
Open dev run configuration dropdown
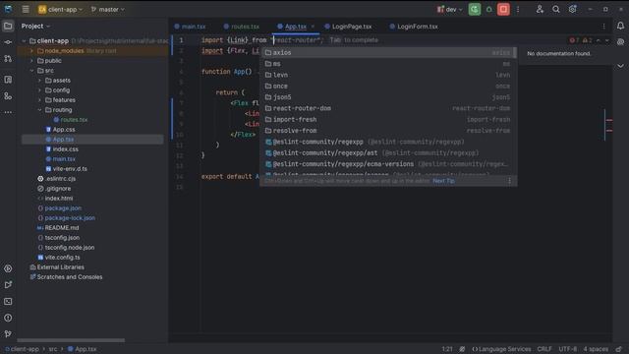click(x=449, y=9)
